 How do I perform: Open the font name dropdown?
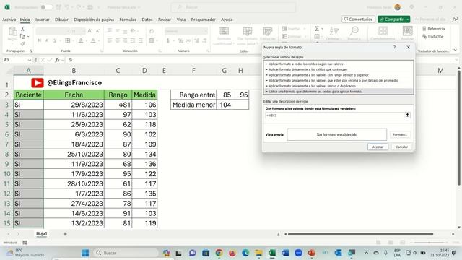coord(68,31)
